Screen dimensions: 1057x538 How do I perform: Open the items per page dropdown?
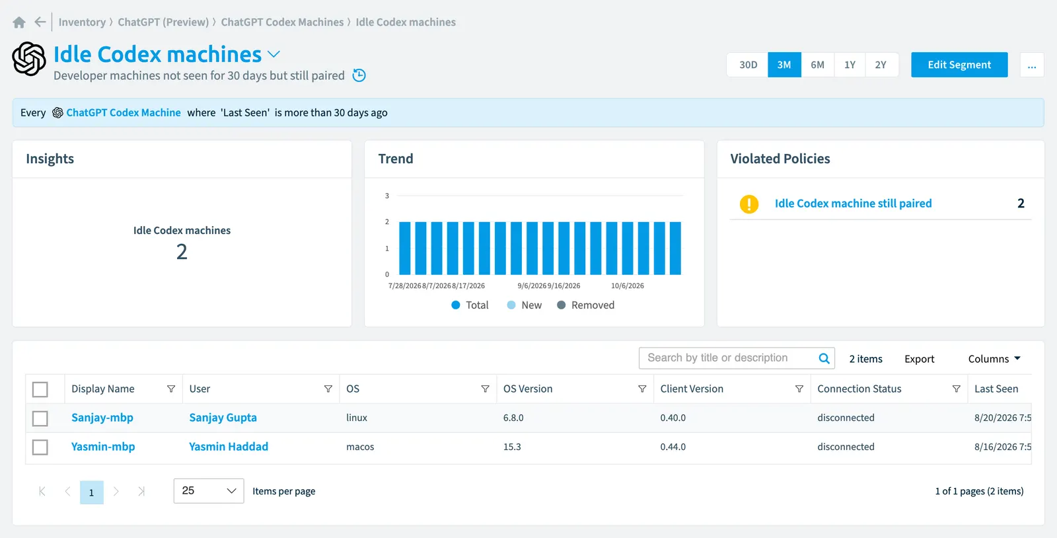pos(209,491)
